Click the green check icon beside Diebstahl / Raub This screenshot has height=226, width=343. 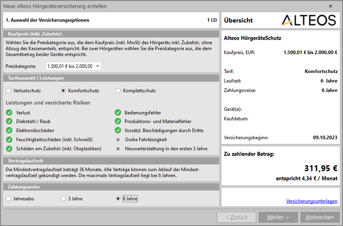9,122
